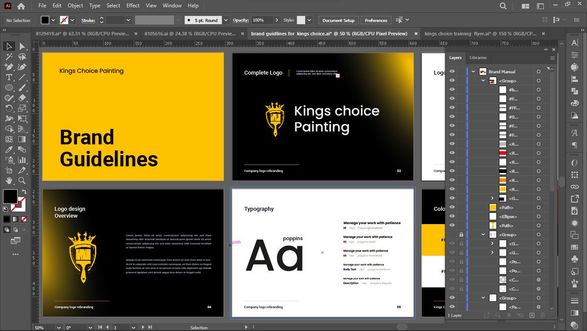Screen dimensions: 587x331
Task: Set default fill and stroke colors
Action: pyautogui.click(x=5, y=208)
